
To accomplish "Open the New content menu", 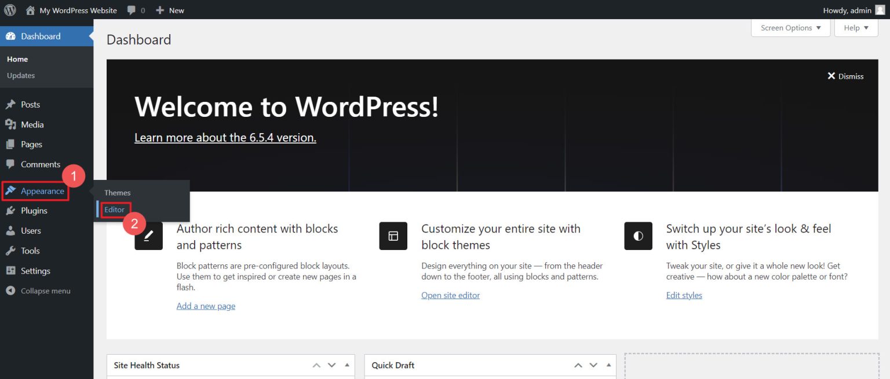I will (170, 9).
